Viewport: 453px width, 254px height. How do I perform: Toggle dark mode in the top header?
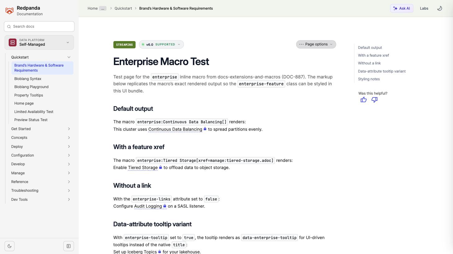click(x=440, y=8)
